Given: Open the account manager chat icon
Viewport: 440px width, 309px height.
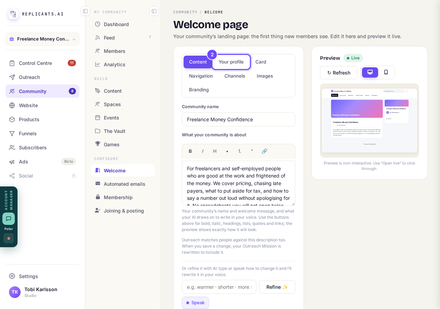Looking at the screenshot, I should [9, 219].
